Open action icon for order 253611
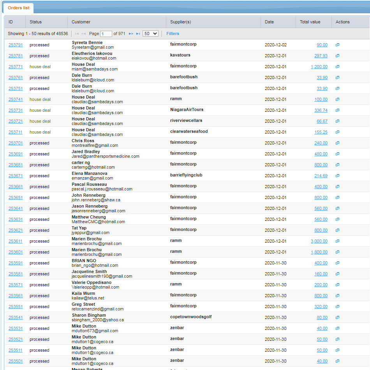Viewport: 370px width, 370px height. (337, 241)
